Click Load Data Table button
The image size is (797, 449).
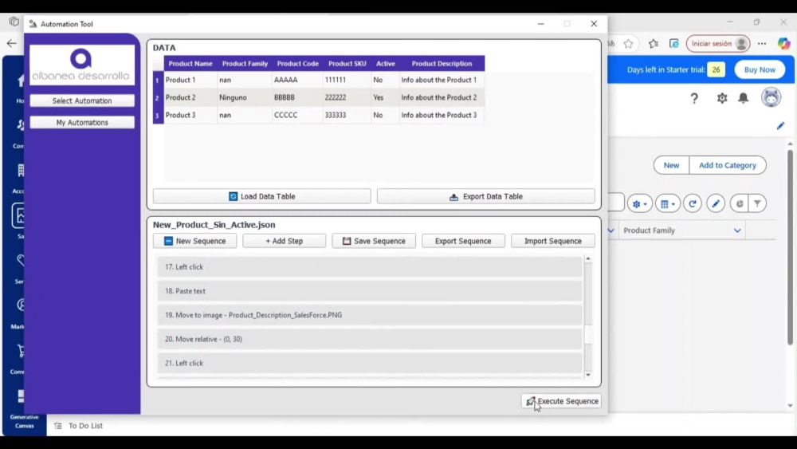click(x=261, y=196)
